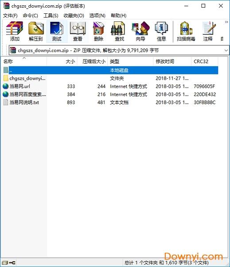Open the Help (帮助) menu
This screenshot has width=230, height=267.
click(x=119, y=16)
